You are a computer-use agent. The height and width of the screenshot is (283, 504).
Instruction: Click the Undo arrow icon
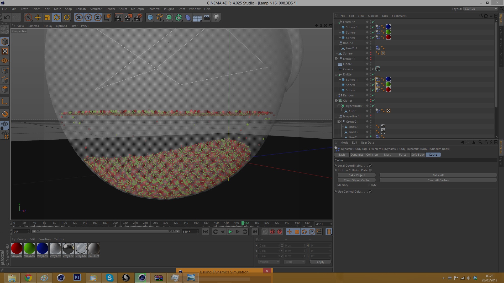pyautogui.click(x=7, y=18)
